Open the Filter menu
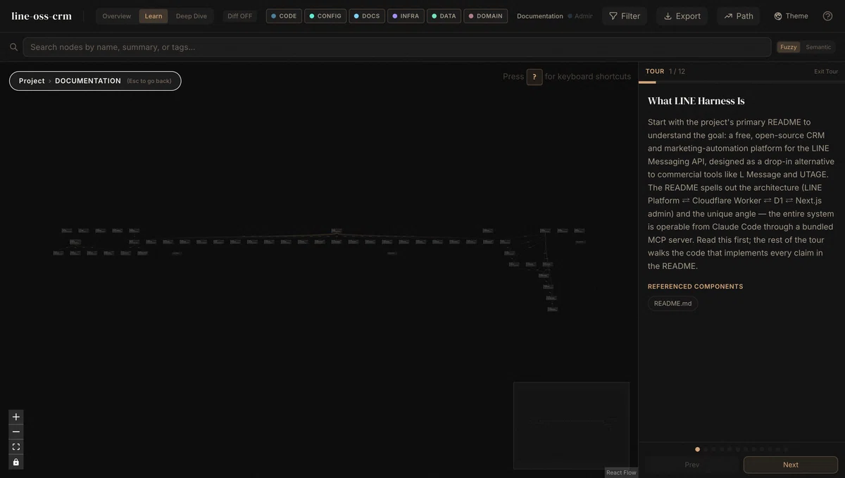 (x=625, y=16)
